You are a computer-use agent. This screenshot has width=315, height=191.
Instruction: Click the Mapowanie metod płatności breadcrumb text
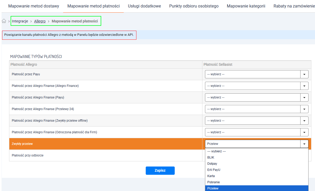[75, 21]
